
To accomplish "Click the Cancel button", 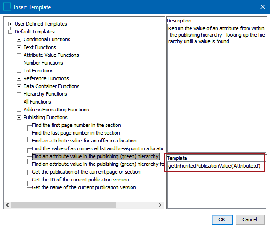I will click(x=250, y=219).
